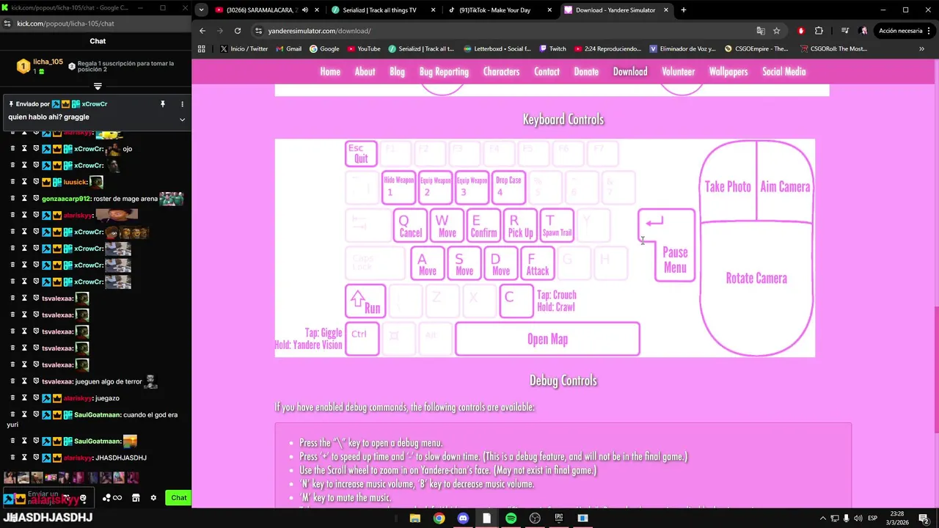Open the channel points icon next to infinity
939x528 pixels.
click(x=106, y=498)
